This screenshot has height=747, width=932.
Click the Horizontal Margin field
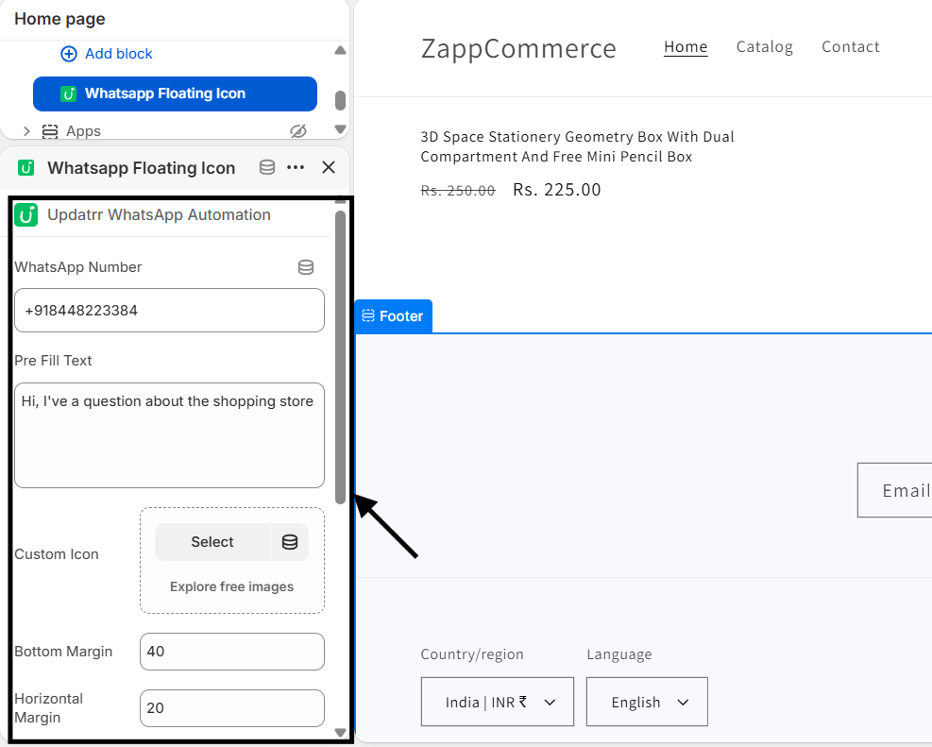pyautogui.click(x=231, y=707)
